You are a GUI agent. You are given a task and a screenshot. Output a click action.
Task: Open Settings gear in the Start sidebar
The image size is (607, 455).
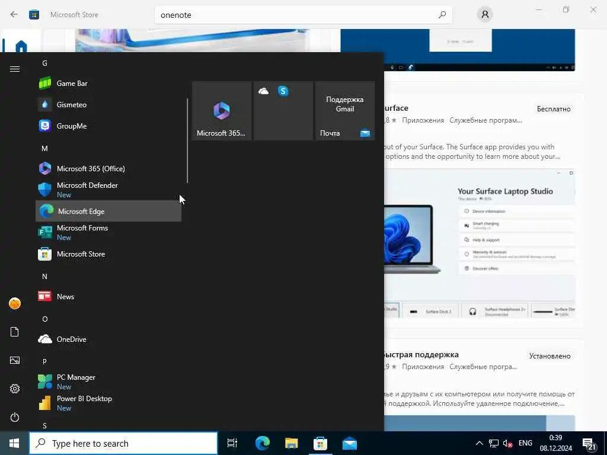coord(15,389)
